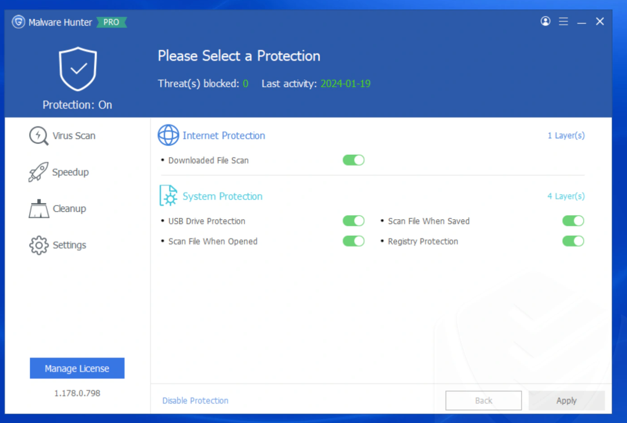Open the user account icon
This screenshot has height=423, width=627.
pyautogui.click(x=545, y=21)
